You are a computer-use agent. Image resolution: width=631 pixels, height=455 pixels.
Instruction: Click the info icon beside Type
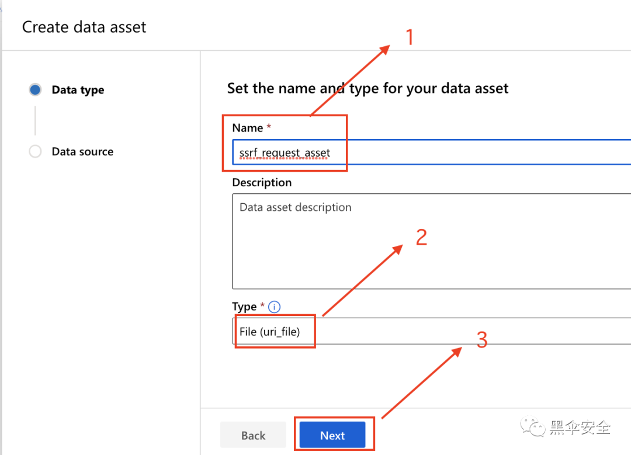[x=274, y=307]
